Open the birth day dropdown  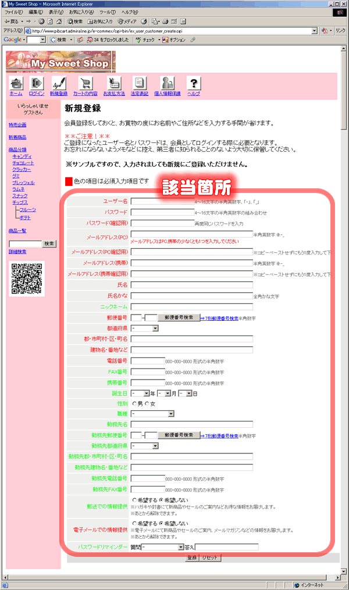tap(185, 394)
